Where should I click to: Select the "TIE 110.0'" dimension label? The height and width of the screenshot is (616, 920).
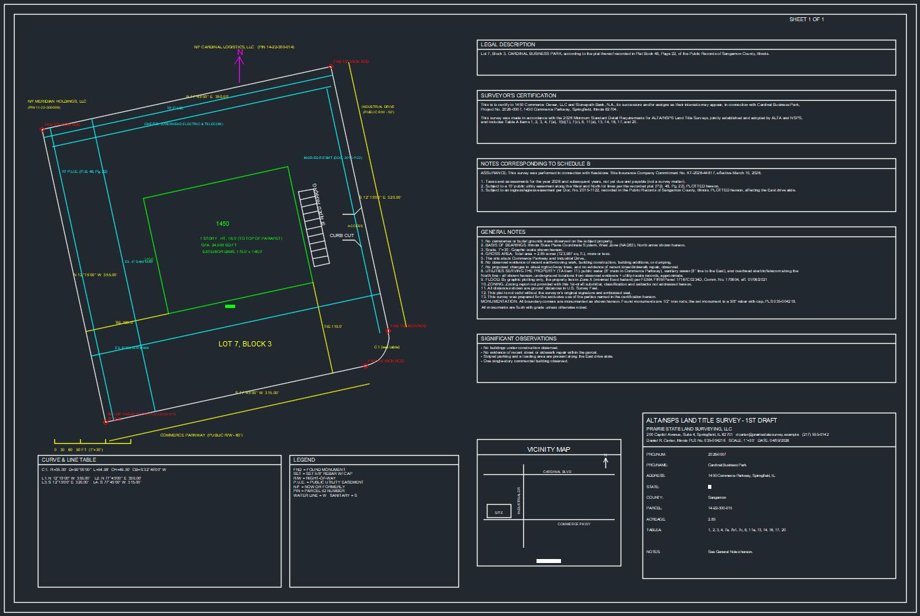[x=332, y=327]
